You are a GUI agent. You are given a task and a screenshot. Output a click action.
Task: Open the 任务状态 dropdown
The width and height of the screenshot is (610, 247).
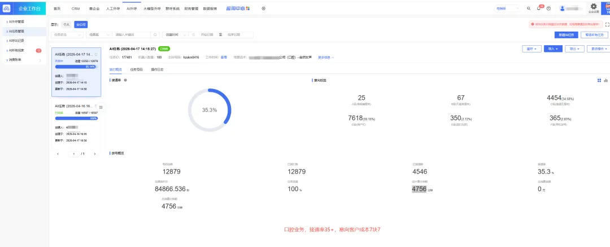coord(67,34)
